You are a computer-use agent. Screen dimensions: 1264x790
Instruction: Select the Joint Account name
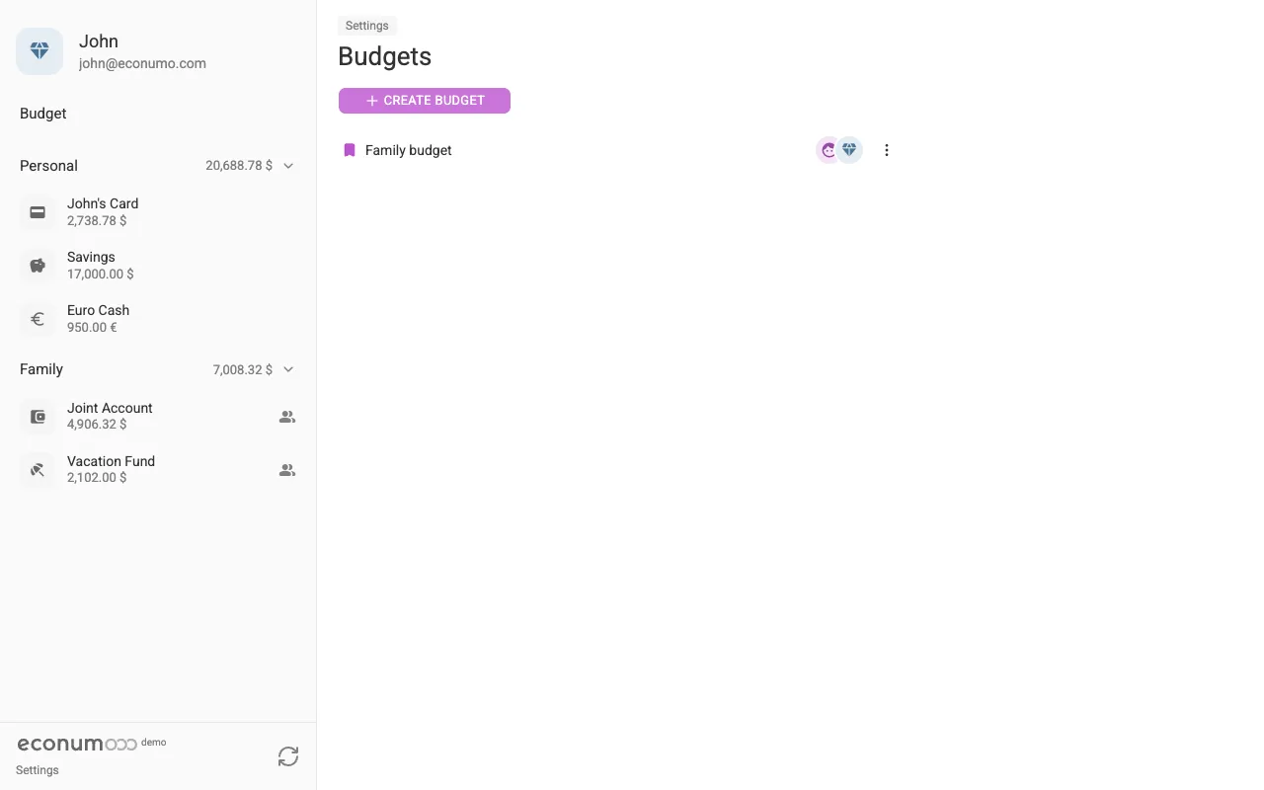click(x=110, y=408)
